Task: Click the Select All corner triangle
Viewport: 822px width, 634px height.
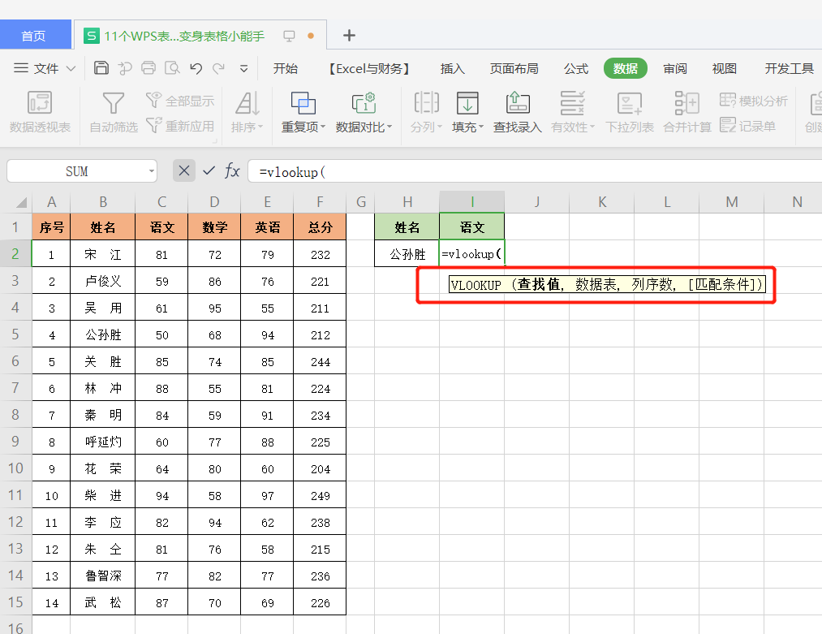Action: tap(21, 202)
